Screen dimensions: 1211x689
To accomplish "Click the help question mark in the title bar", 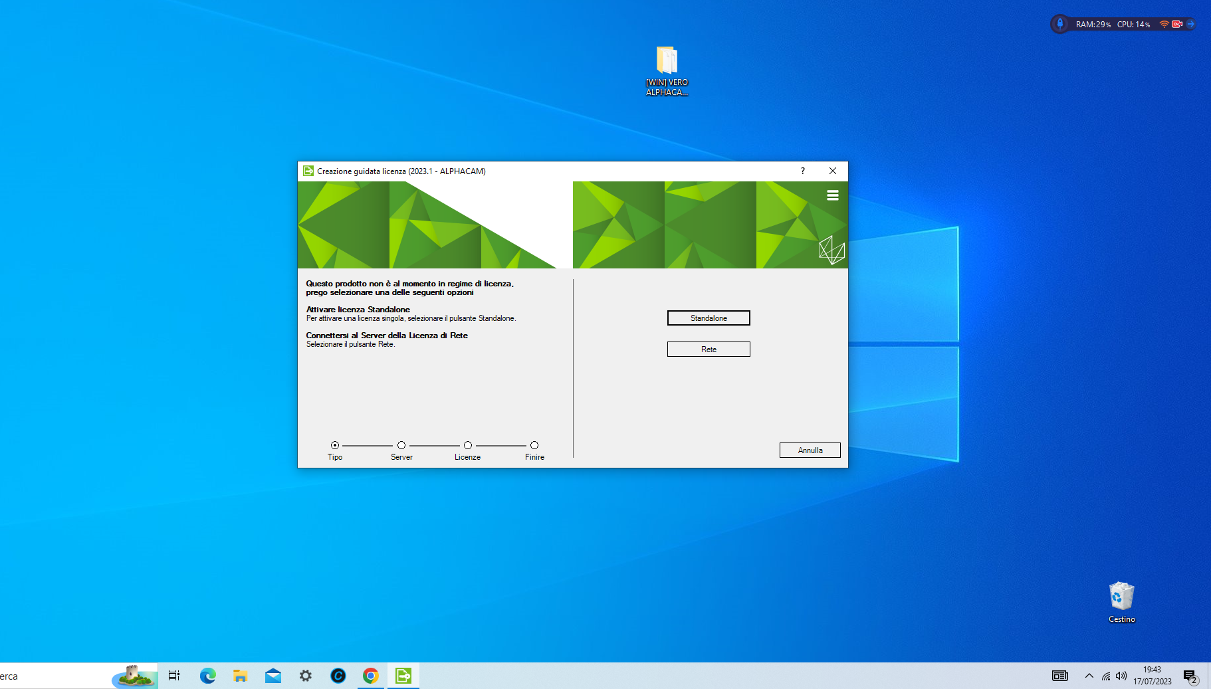I will point(803,171).
